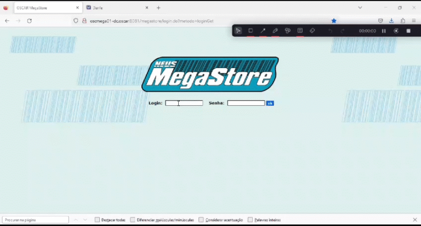Open the tracking protection shield icon
Screen dimensions: 421x226
click(76, 21)
